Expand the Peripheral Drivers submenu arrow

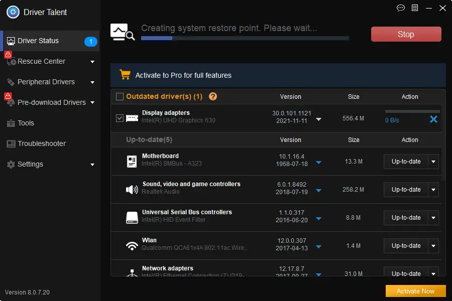point(92,82)
